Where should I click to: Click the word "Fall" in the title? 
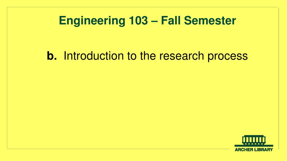point(171,20)
